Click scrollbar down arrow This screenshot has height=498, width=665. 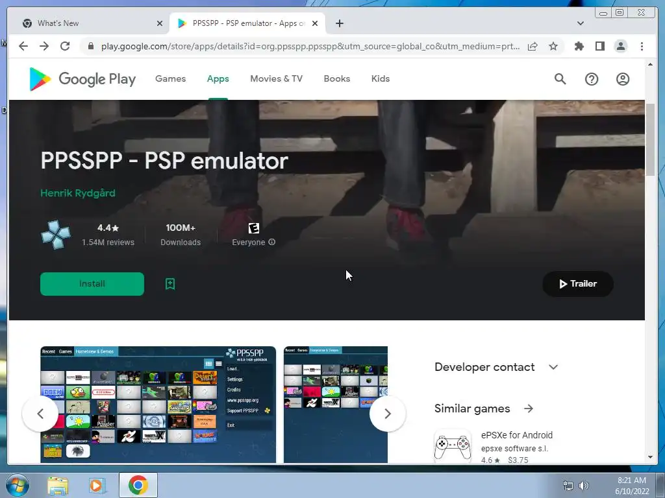coord(651,457)
